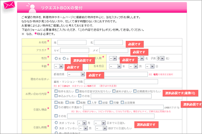Click the pink envelope icon
The width and height of the screenshot is (202, 134).
pos(9,5)
